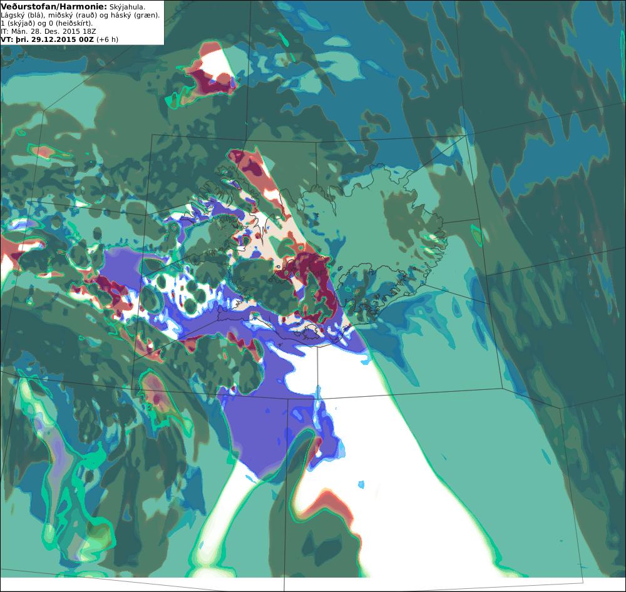Click the 'VT: þri. 29.12.2015 00Z' valid time
This screenshot has width=626, height=592.
tap(48, 39)
